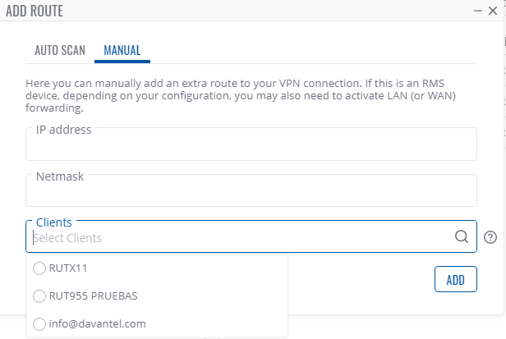Pick the RUT955 PRUEBAS name in the list

point(90,296)
